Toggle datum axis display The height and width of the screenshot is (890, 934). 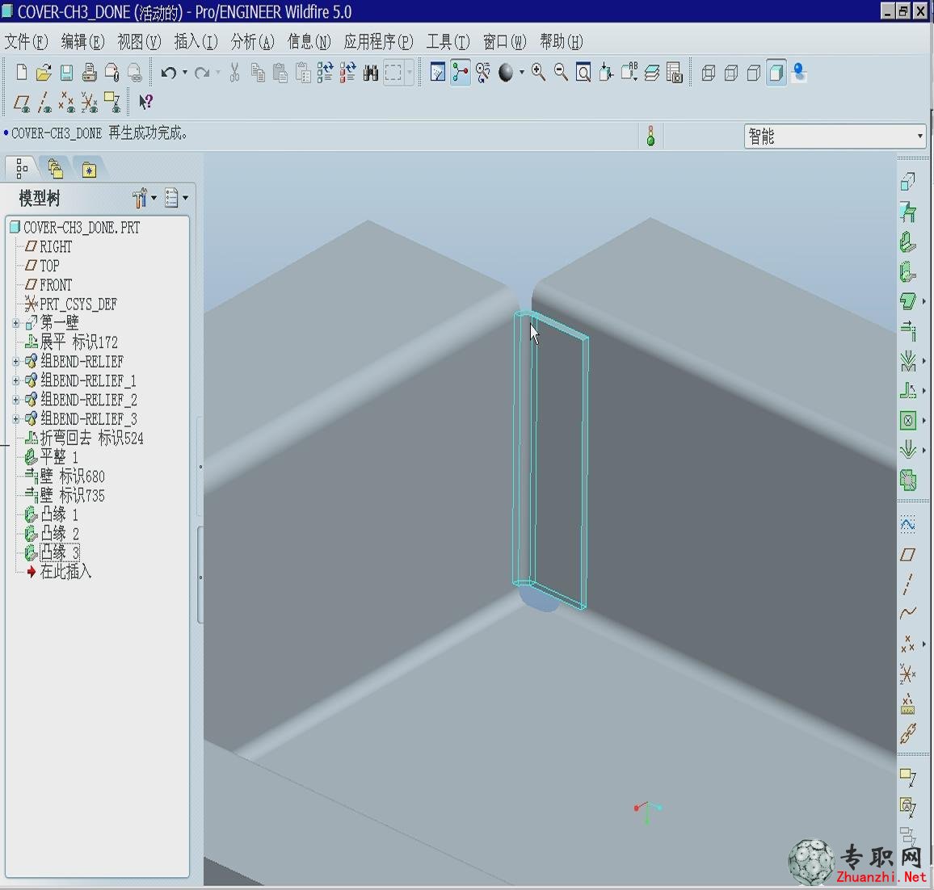point(44,103)
